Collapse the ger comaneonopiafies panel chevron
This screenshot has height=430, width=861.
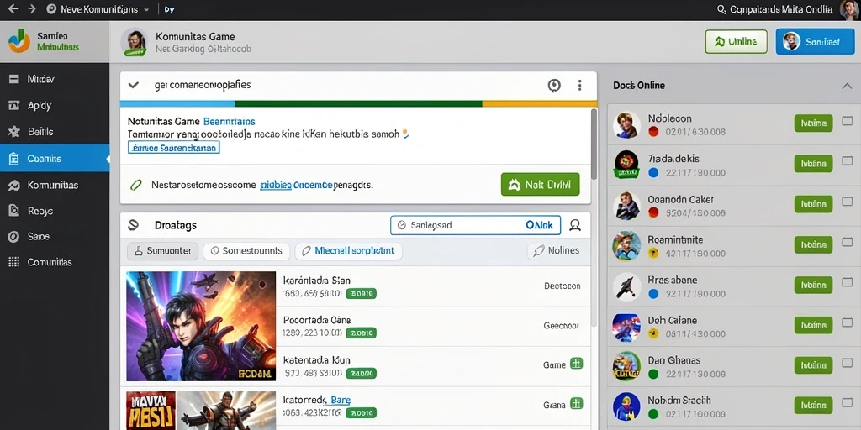(x=133, y=85)
